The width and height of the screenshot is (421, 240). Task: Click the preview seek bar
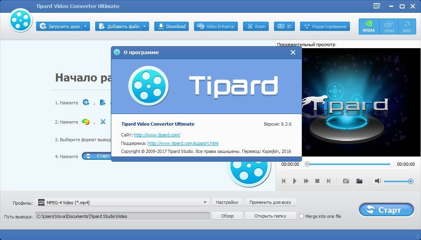pyautogui.click(x=348, y=164)
